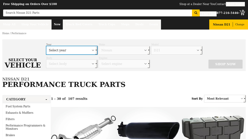
Task: Open the Shop Your Vehicle menu
Action: point(35,24)
